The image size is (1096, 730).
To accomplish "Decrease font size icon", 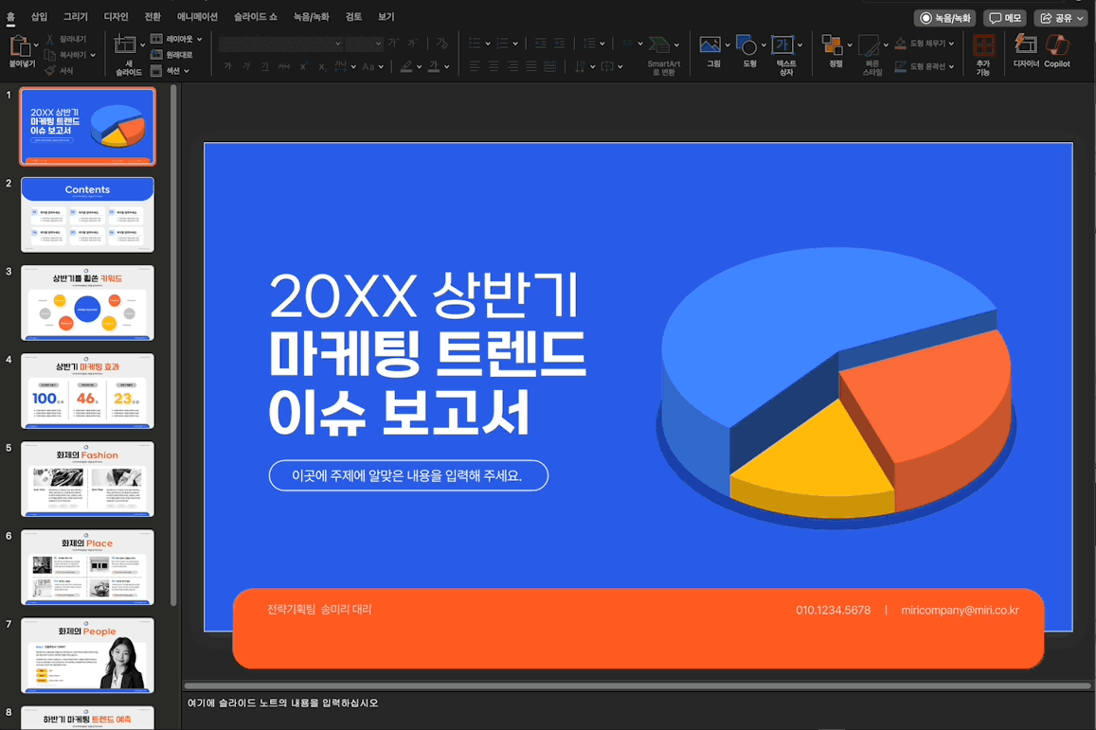I will click(413, 44).
